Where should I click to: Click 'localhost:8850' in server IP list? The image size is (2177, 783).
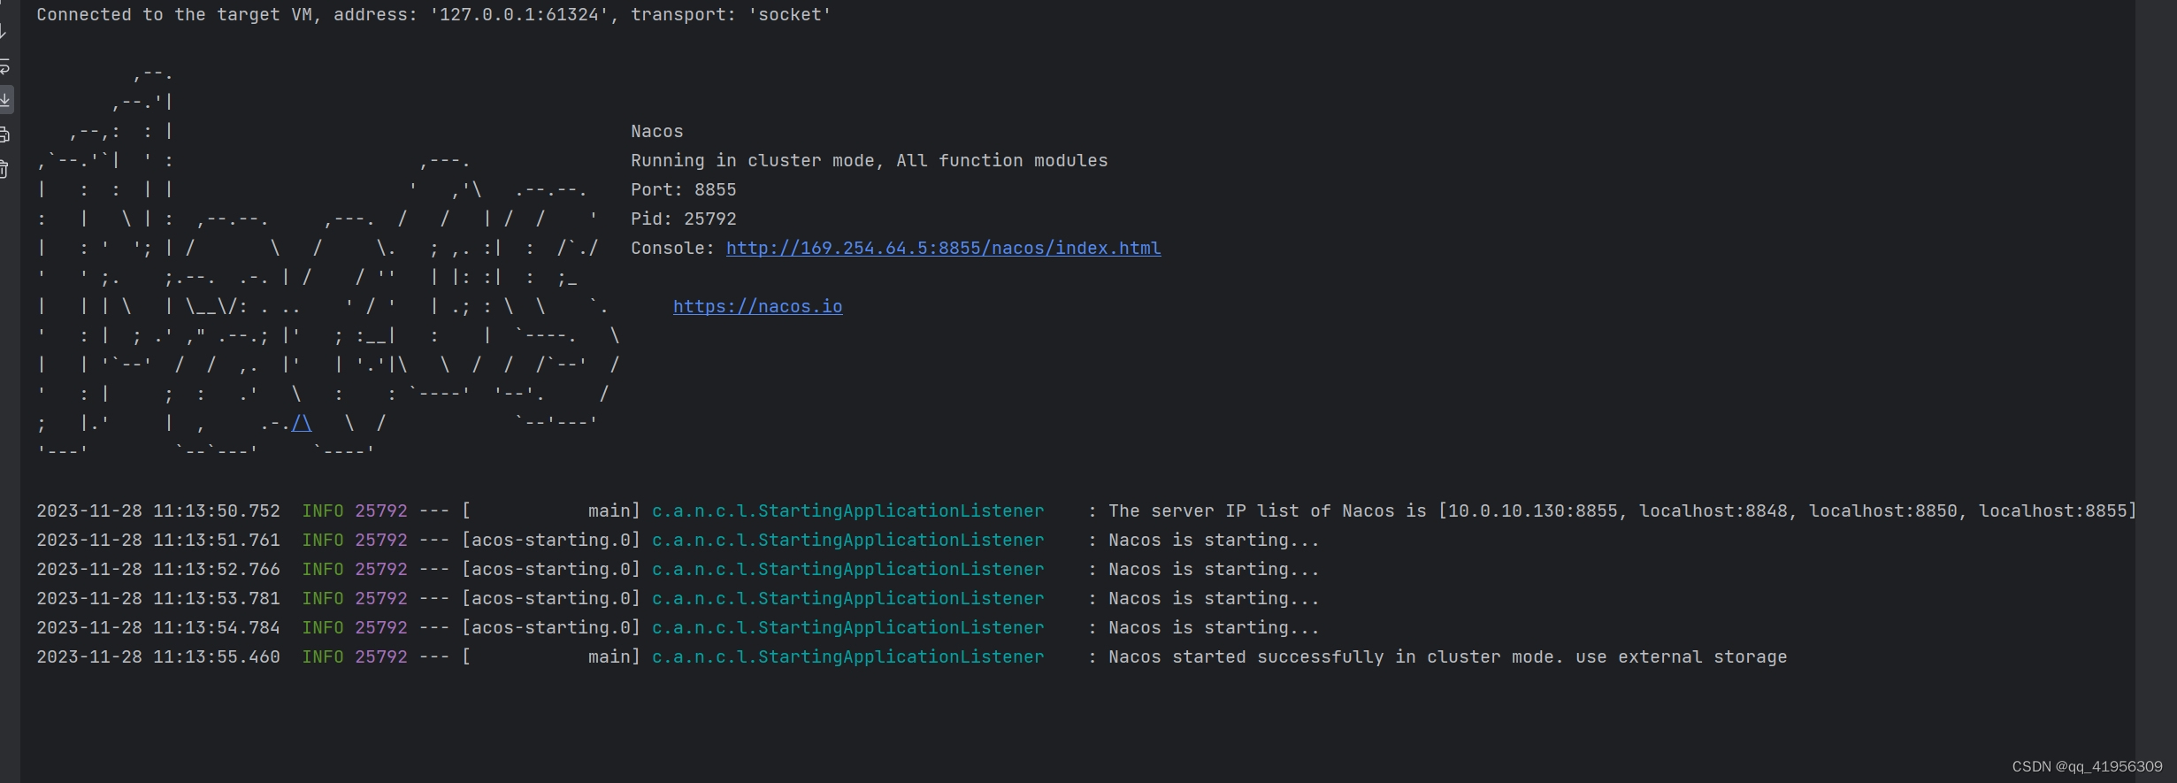click(1883, 511)
